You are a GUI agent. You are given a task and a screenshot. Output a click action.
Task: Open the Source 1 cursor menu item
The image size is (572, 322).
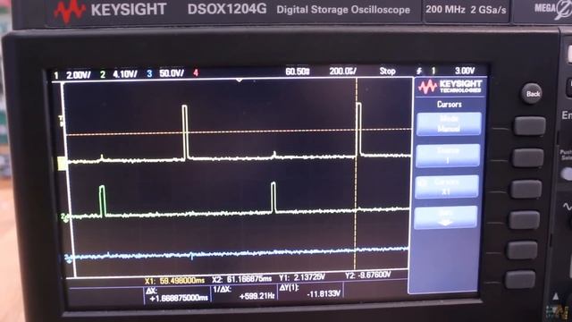448,156
